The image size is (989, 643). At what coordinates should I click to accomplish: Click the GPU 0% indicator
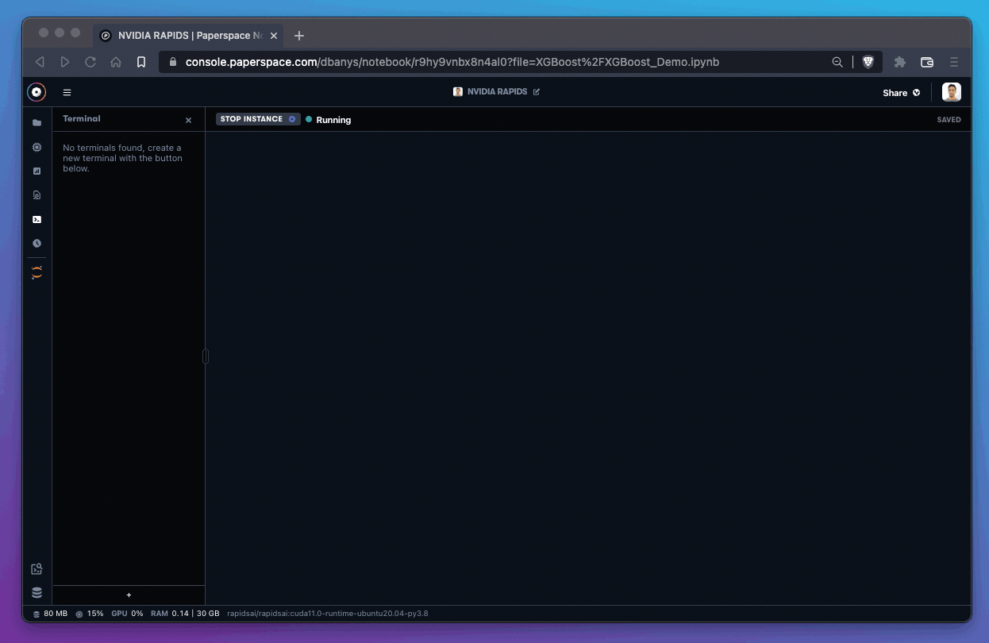click(127, 614)
